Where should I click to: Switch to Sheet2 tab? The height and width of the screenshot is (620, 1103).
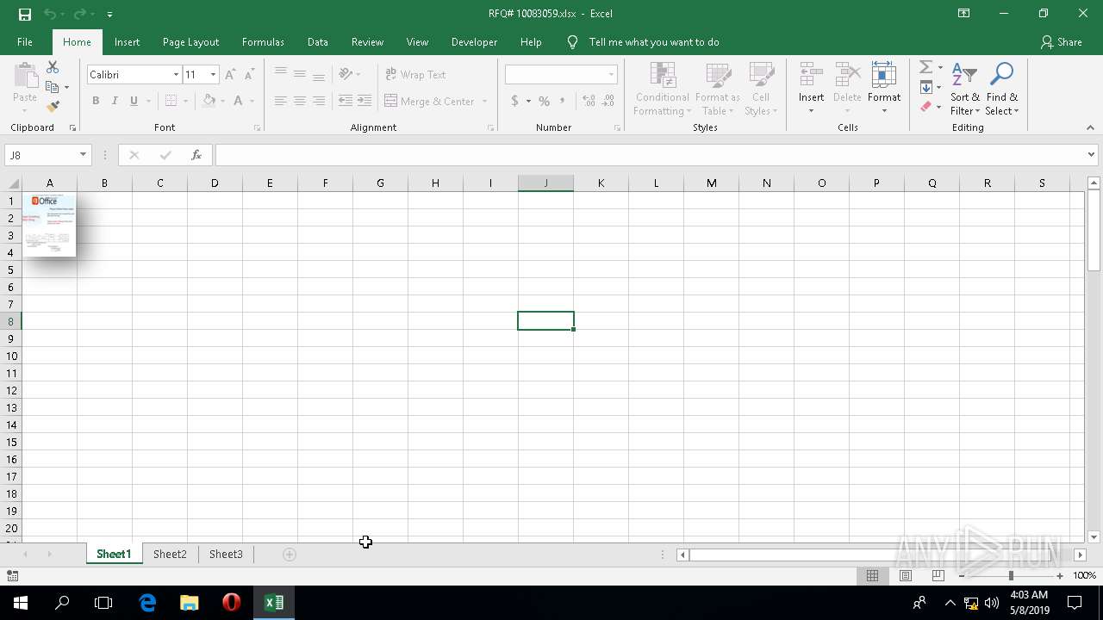point(170,555)
